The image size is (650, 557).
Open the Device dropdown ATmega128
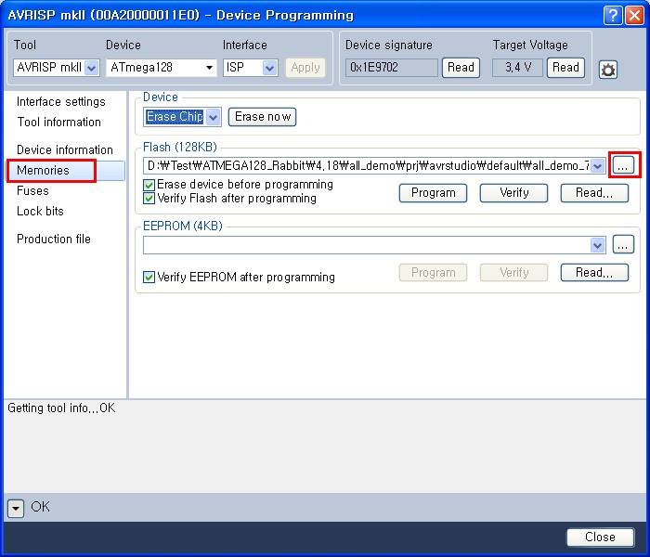(209, 68)
